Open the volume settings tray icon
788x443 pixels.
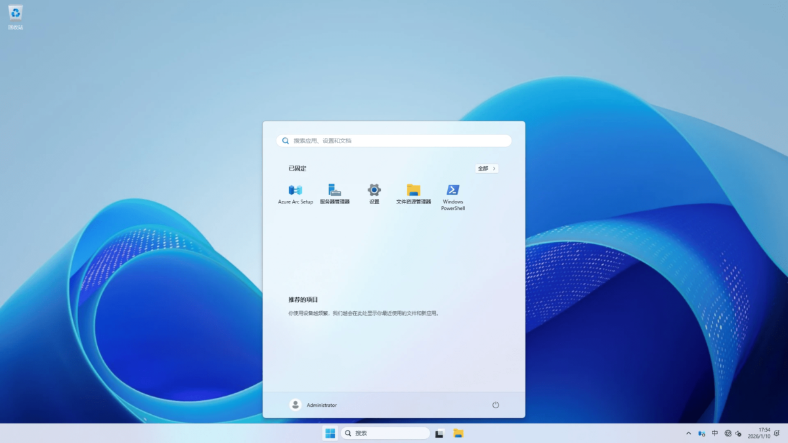pos(739,433)
